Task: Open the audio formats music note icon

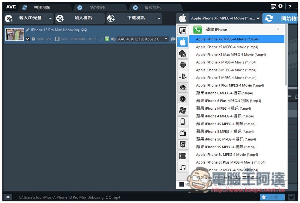Action: click(182, 167)
